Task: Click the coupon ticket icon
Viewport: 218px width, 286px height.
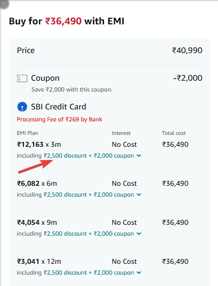Action: coord(22,79)
